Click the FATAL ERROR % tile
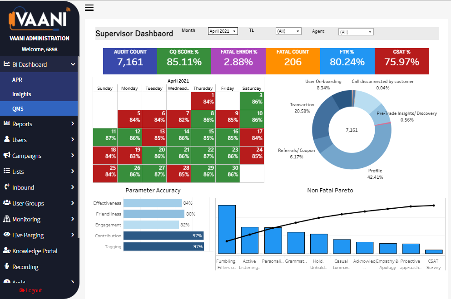The image size is (451, 299). click(238, 61)
